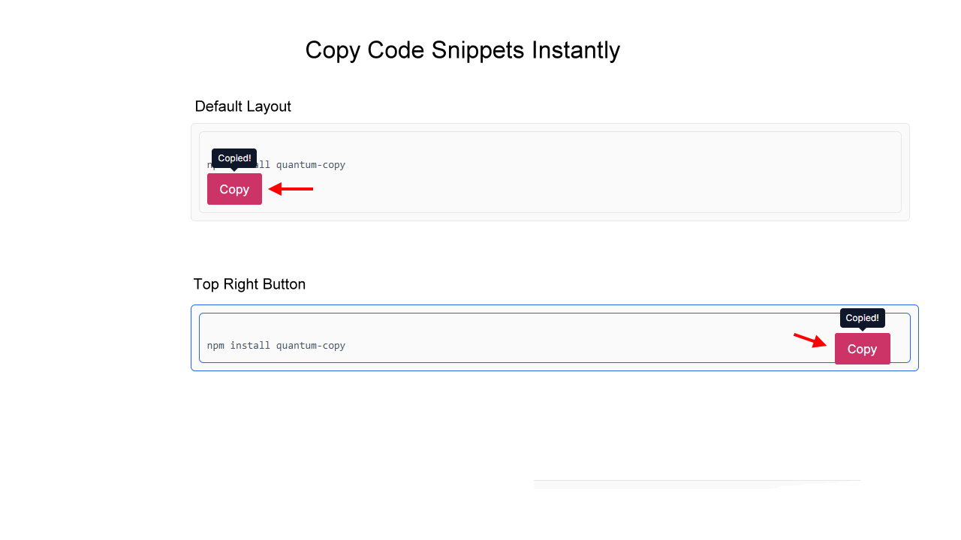This screenshot has width=961, height=540.
Task: Click the code snippet in the Top Right block
Action: click(276, 346)
